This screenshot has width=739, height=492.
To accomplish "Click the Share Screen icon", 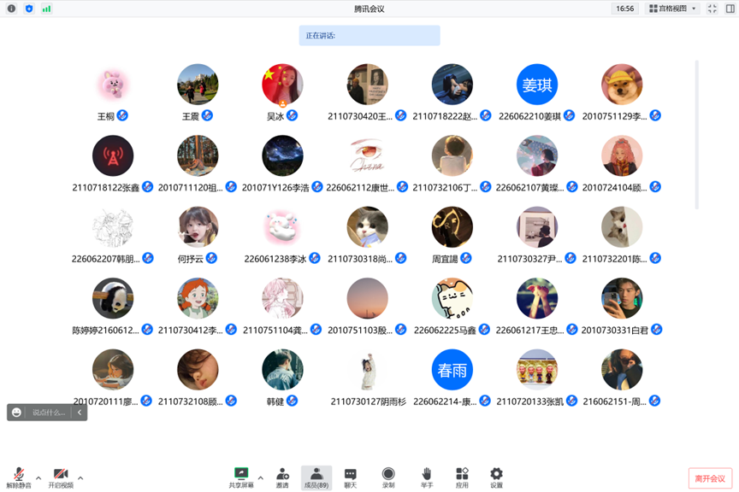I will click(241, 474).
